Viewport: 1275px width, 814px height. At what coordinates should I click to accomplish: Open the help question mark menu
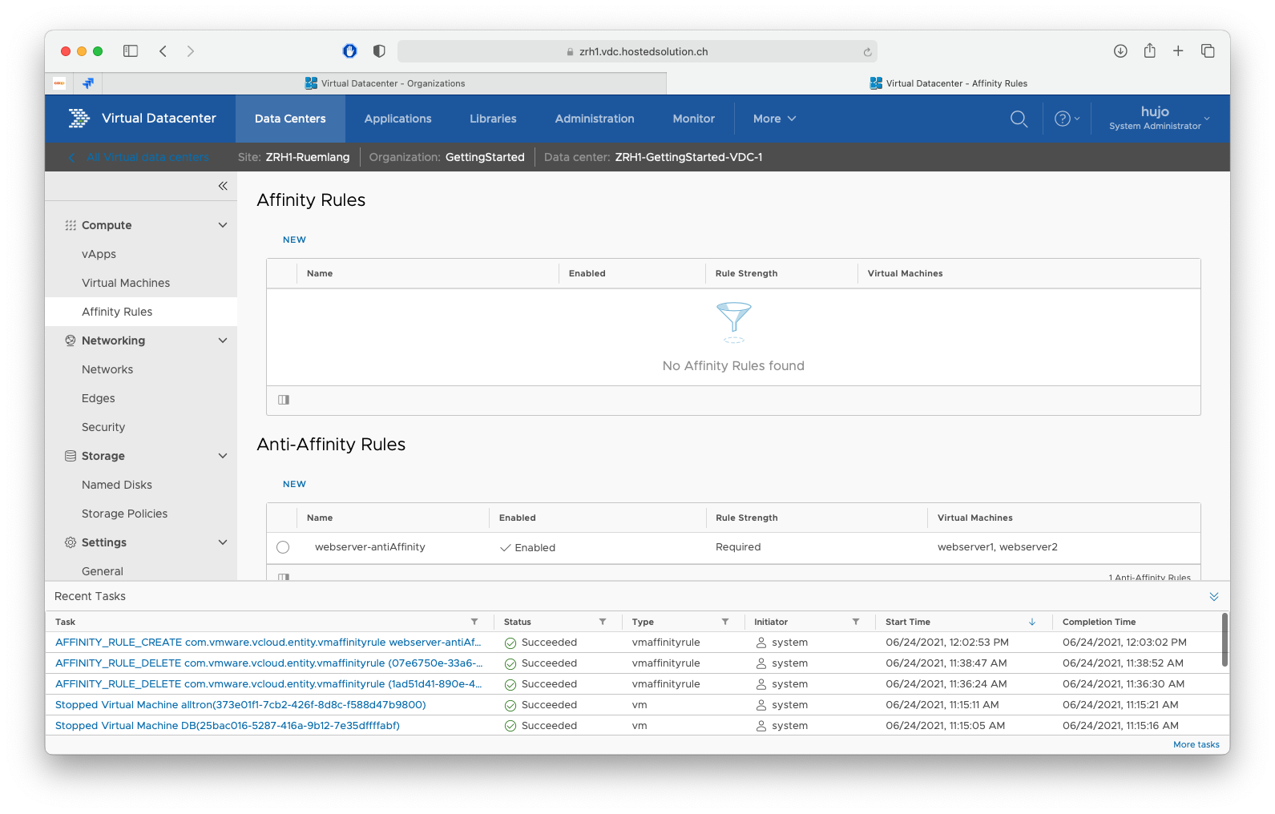(1067, 119)
